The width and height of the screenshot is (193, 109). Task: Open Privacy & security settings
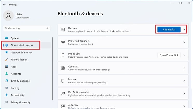[27, 102]
